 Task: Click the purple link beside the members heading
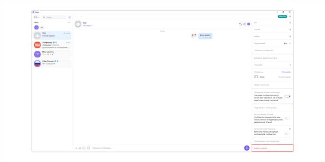pyautogui.click(x=286, y=72)
